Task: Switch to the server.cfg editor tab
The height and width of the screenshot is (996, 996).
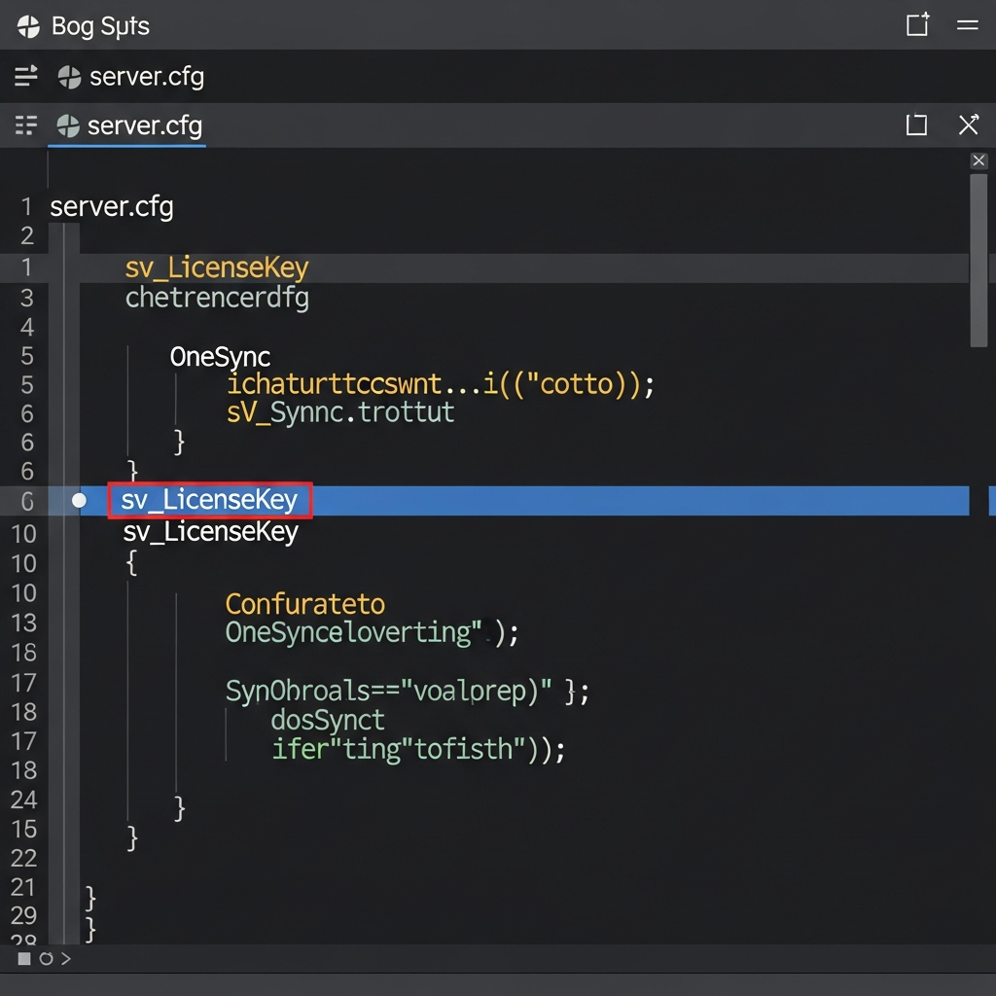Action: 127,125
